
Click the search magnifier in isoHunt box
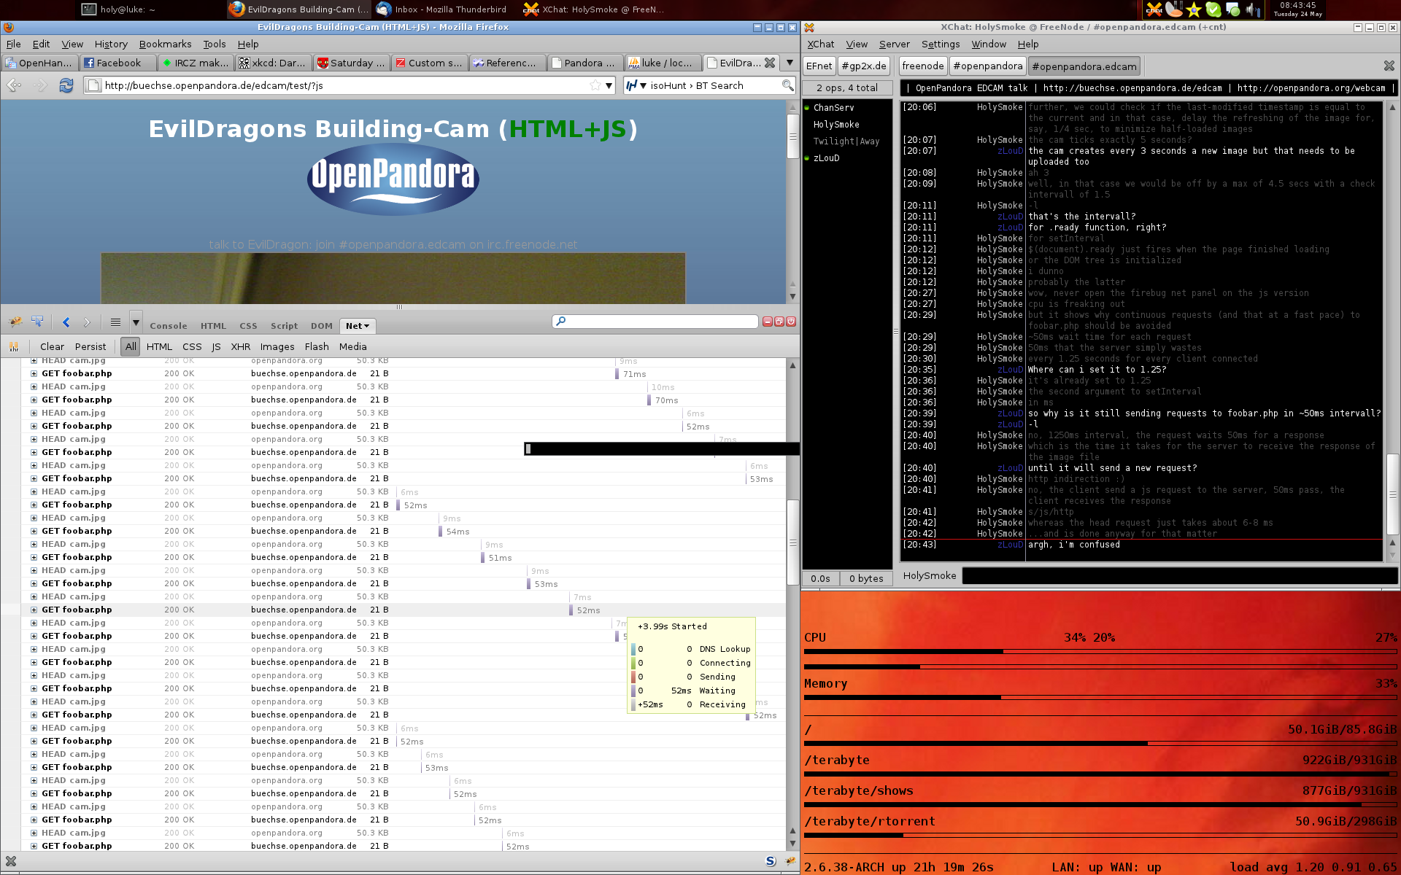coord(787,85)
